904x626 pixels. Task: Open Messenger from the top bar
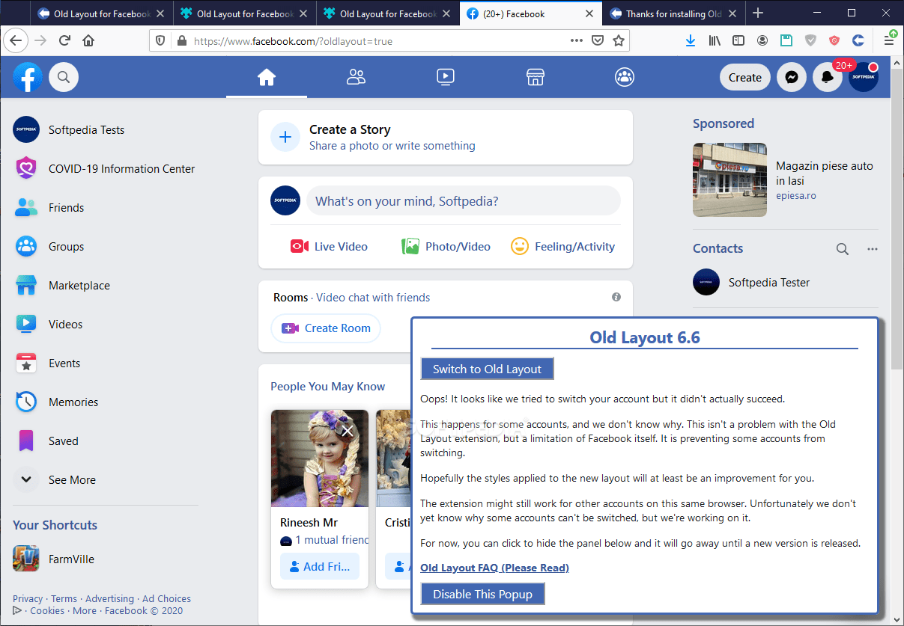point(792,77)
